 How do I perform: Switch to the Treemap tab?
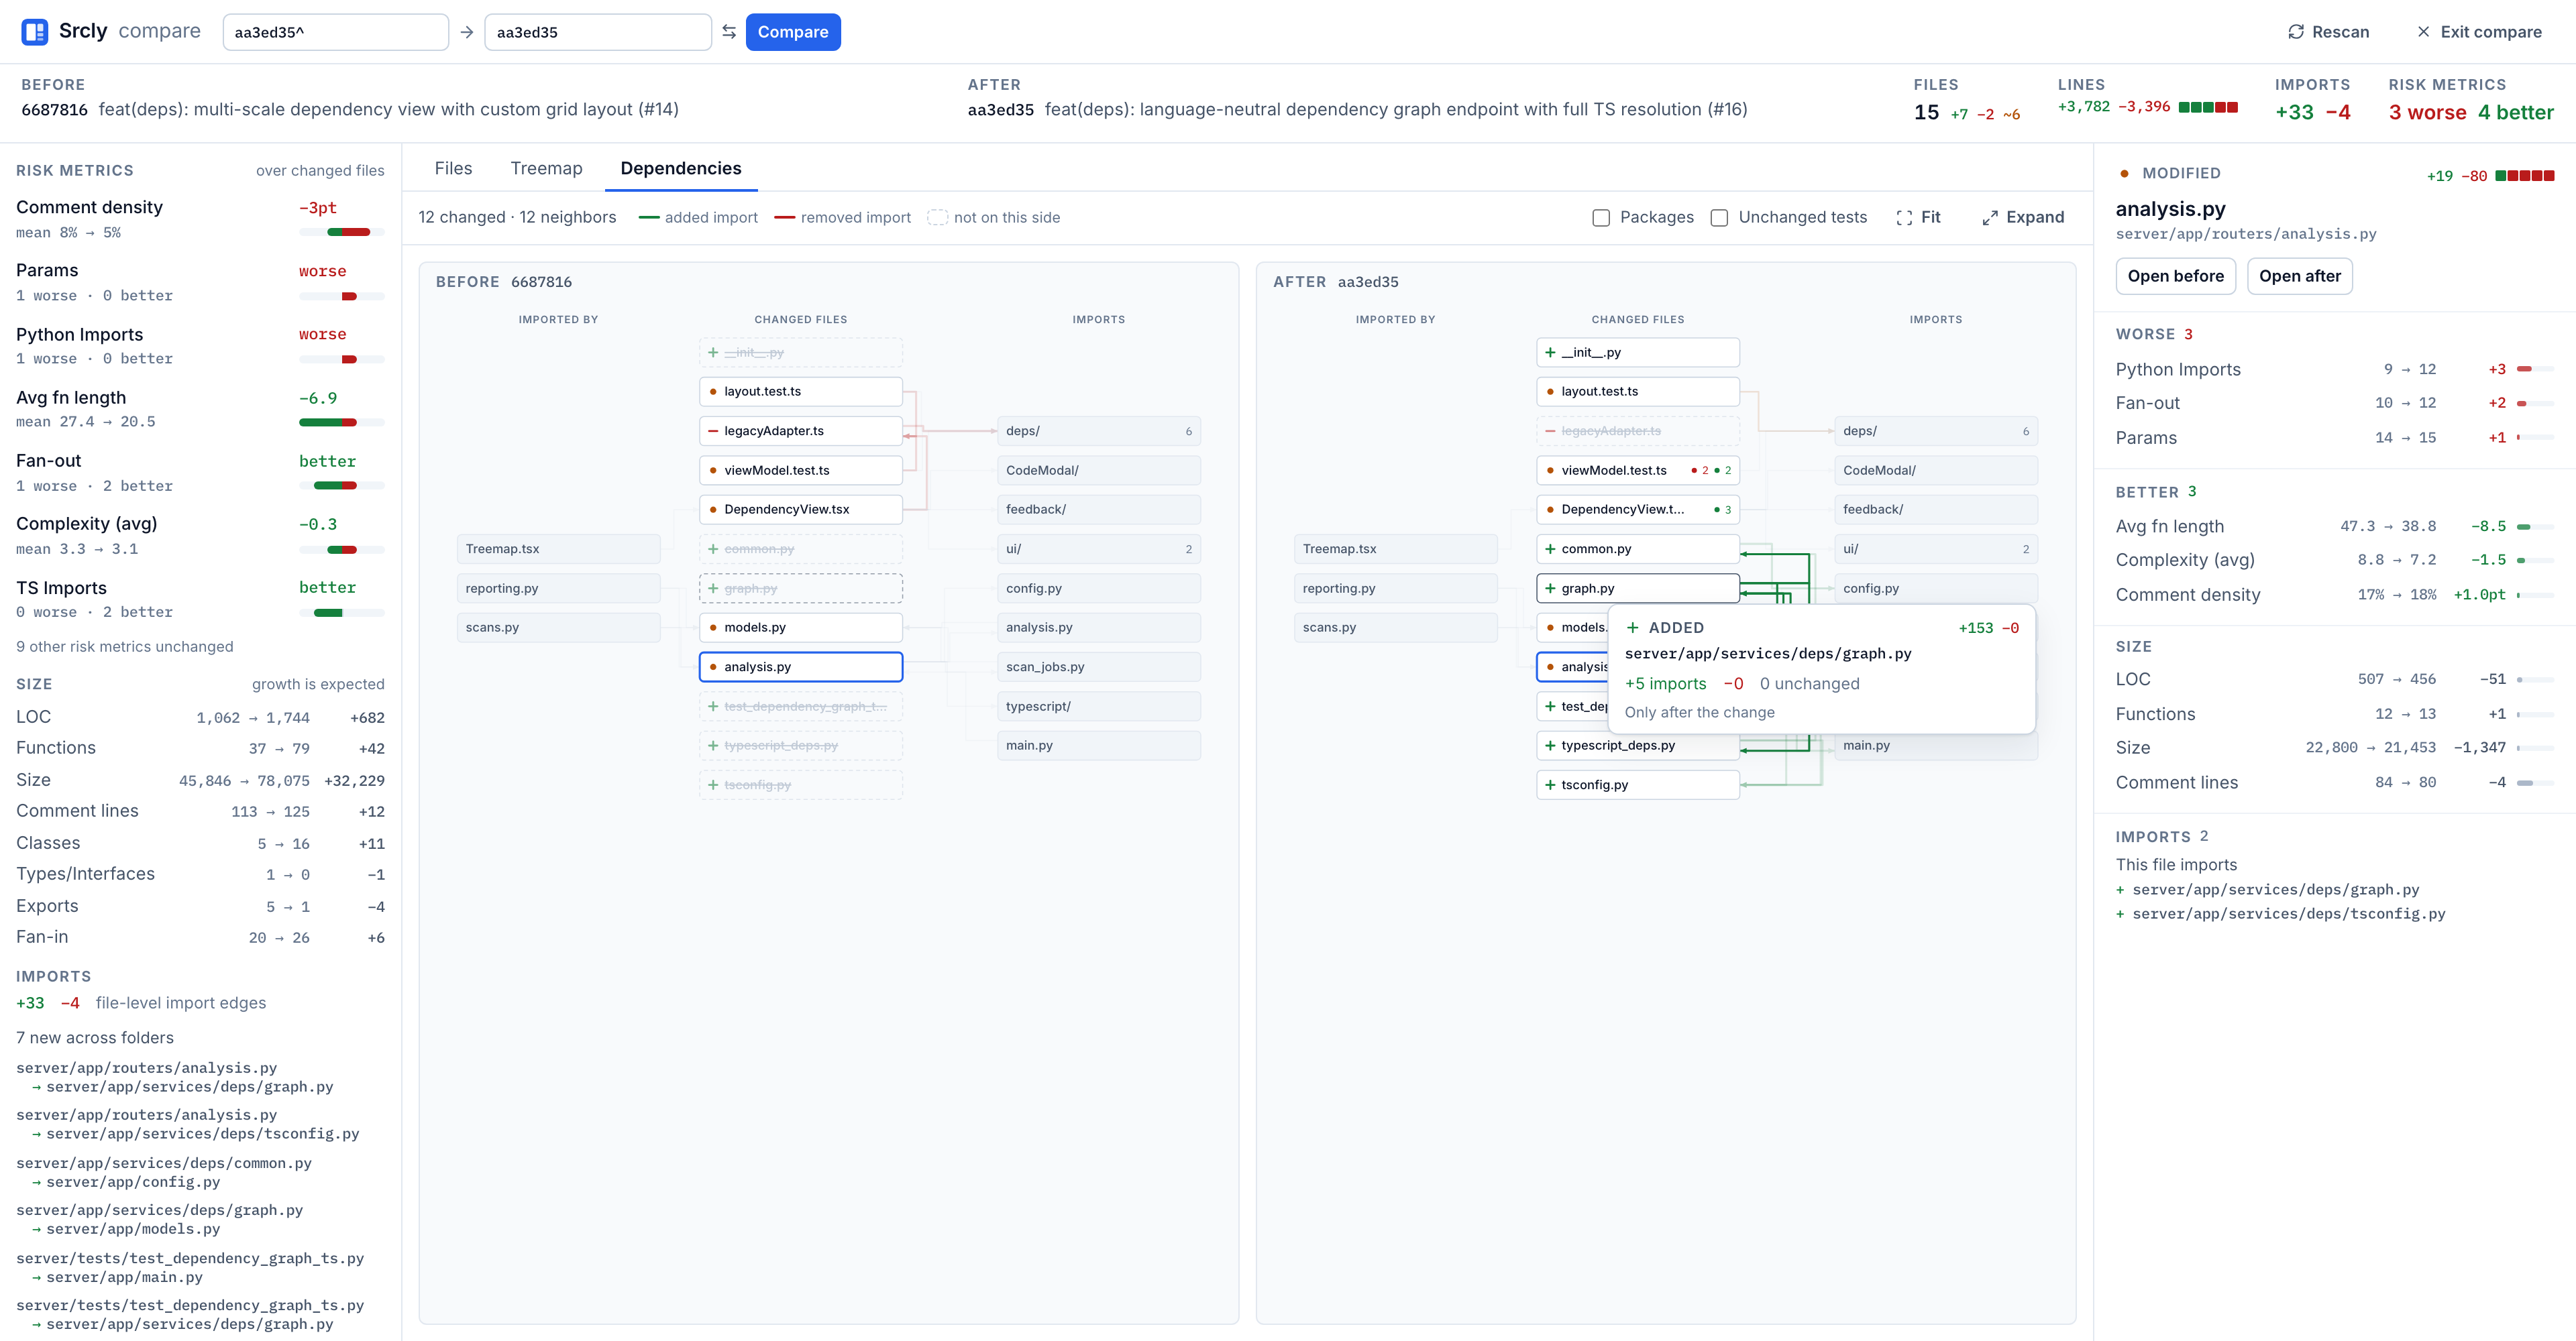click(x=546, y=169)
